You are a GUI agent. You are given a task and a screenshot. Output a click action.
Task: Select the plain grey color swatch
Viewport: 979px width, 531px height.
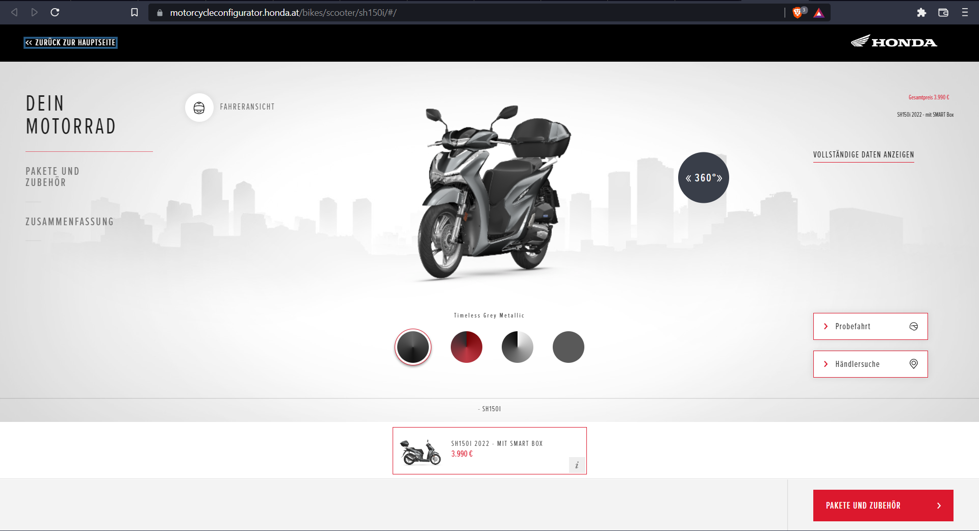click(569, 347)
